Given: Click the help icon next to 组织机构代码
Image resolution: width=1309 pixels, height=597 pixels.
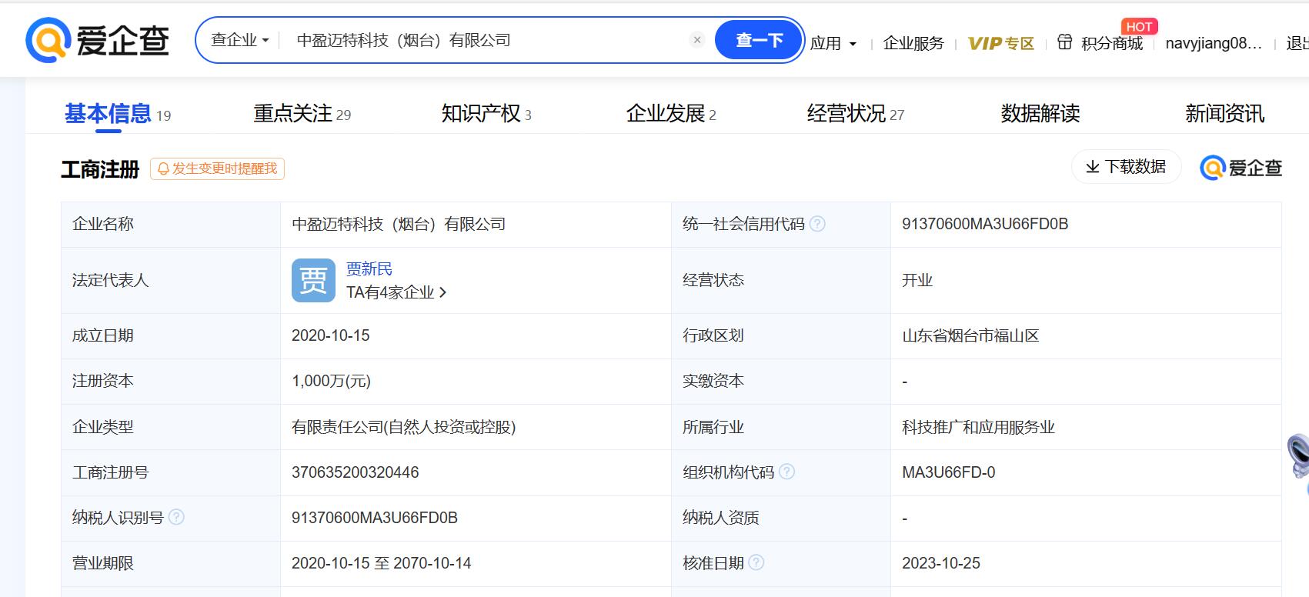Looking at the screenshot, I should coord(786,472).
